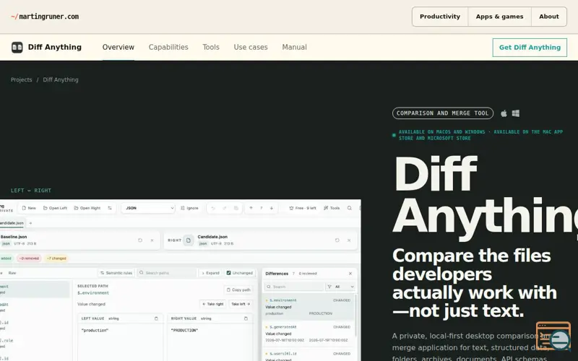Close the Candidate.json file card

pyautogui.click(x=349, y=240)
